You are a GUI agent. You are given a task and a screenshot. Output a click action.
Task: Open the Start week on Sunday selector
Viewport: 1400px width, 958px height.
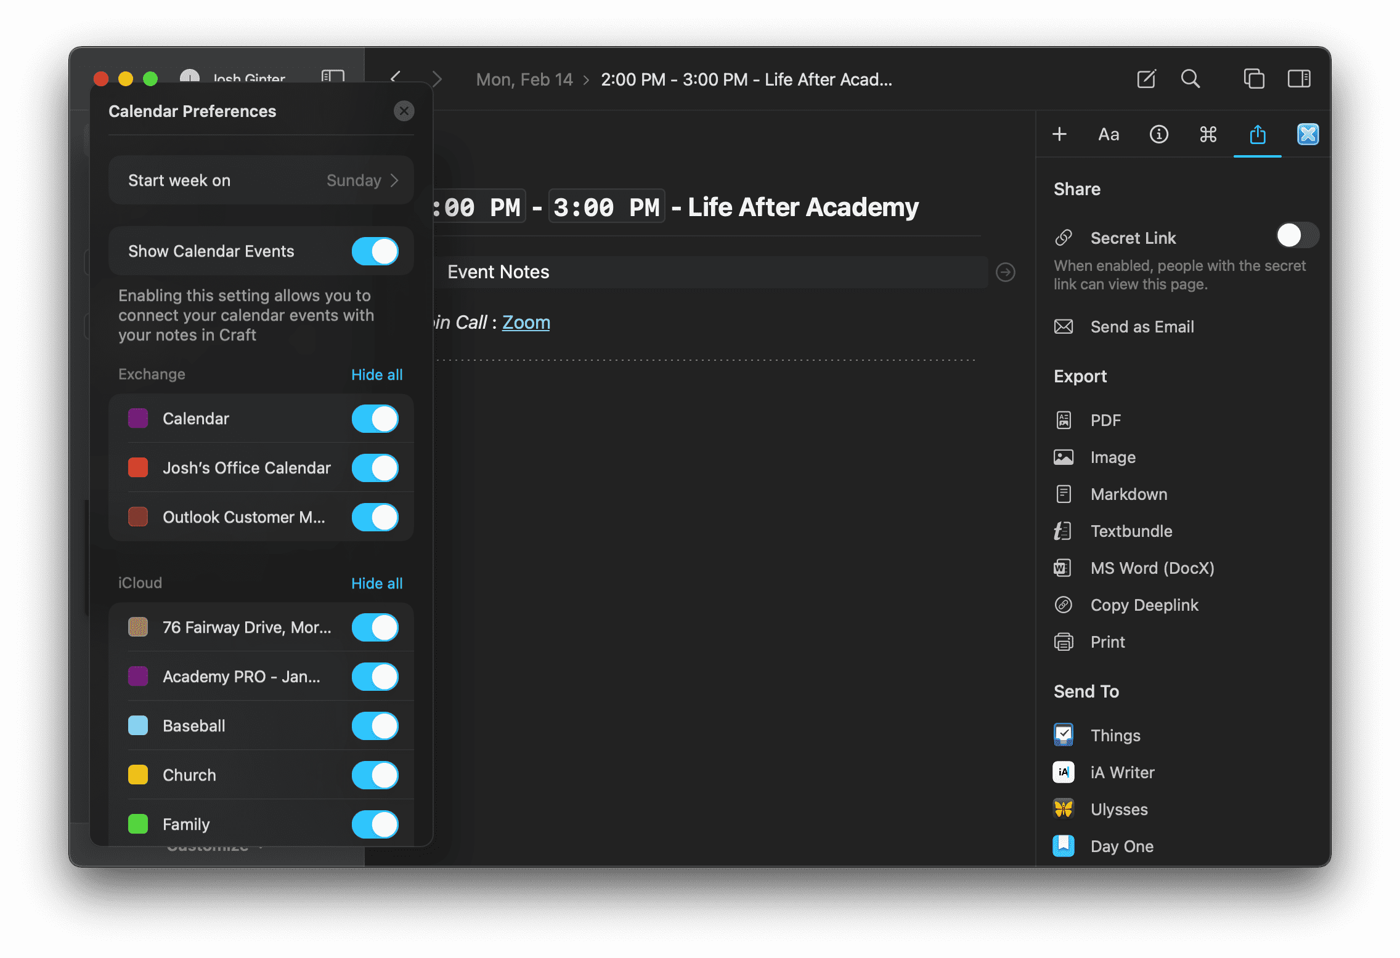261,180
